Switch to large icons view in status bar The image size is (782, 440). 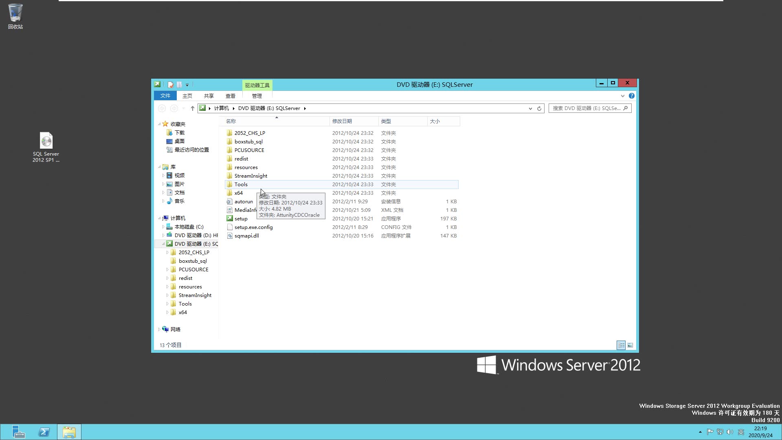click(630, 345)
